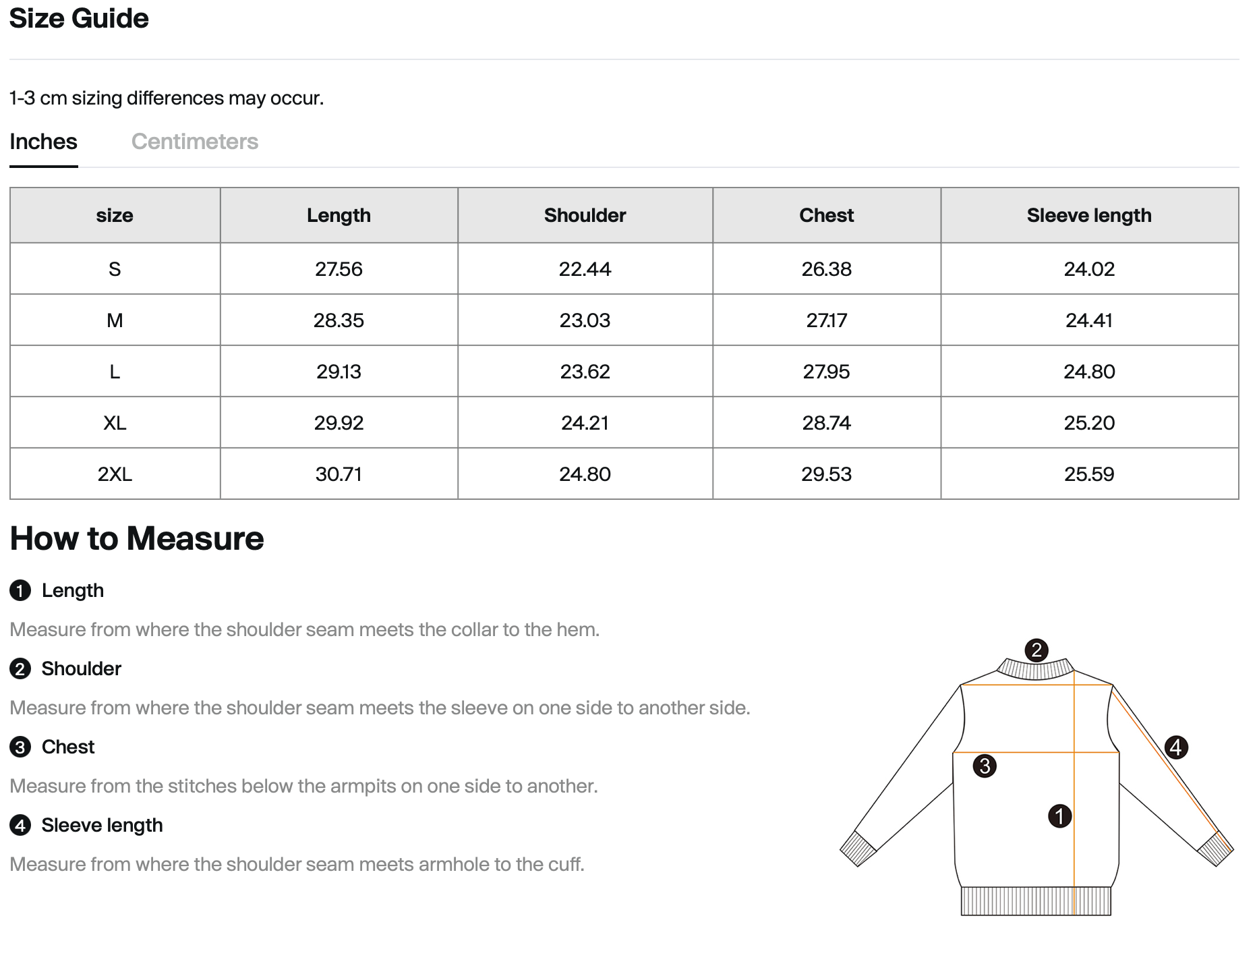Click the numbered Shoulder marker icon

pyautogui.click(x=21, y=668)
